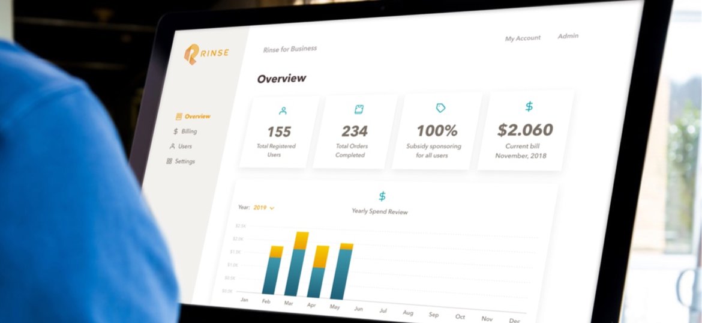Click the yellow segment of the March bar
702x323 pixels.
coord(301,241)
